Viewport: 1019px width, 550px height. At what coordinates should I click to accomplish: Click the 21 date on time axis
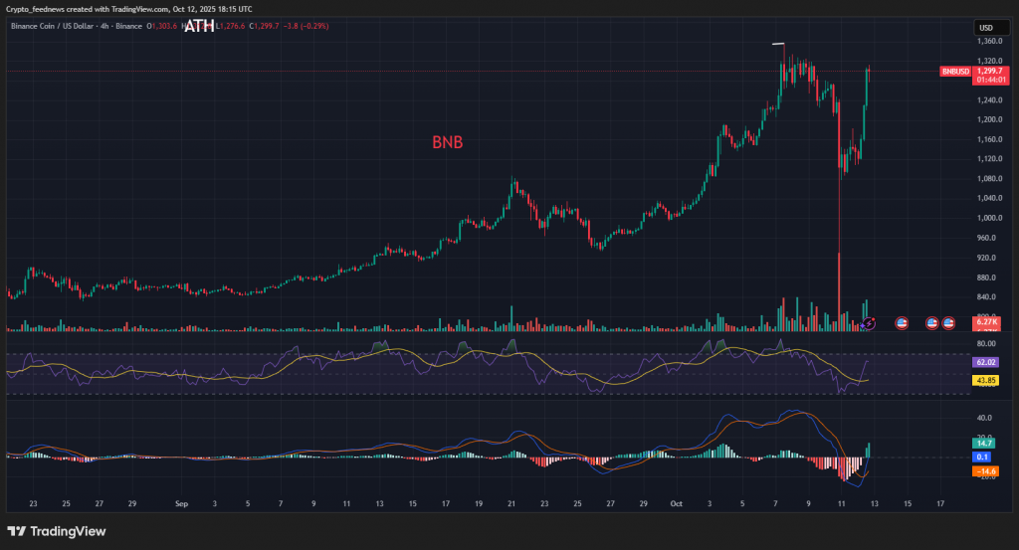point(511,503)
